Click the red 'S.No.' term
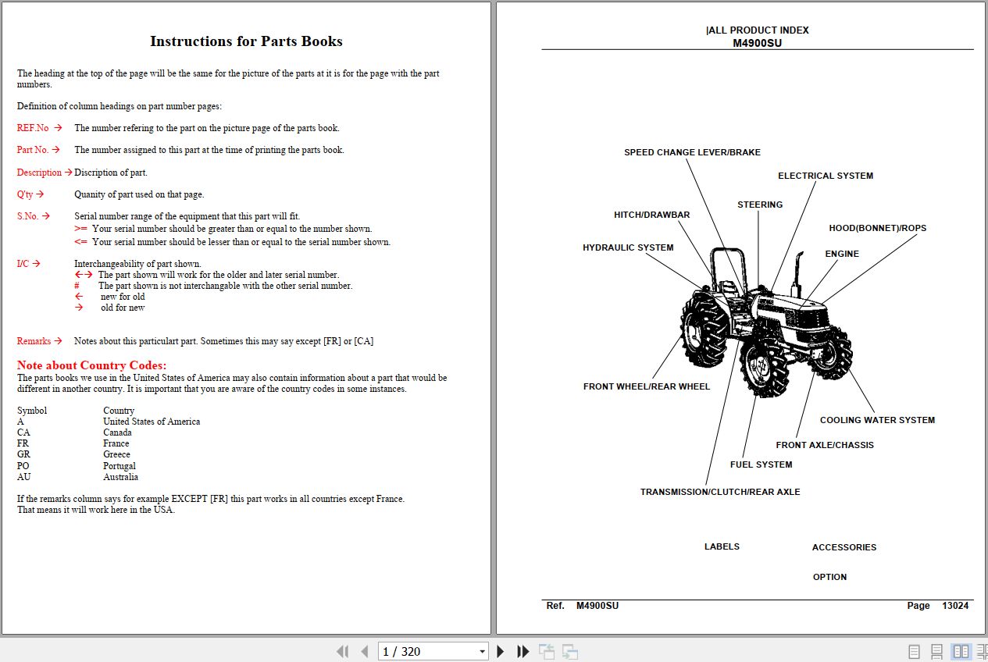This screenshot has width=988, height=662. pos(27,216)
